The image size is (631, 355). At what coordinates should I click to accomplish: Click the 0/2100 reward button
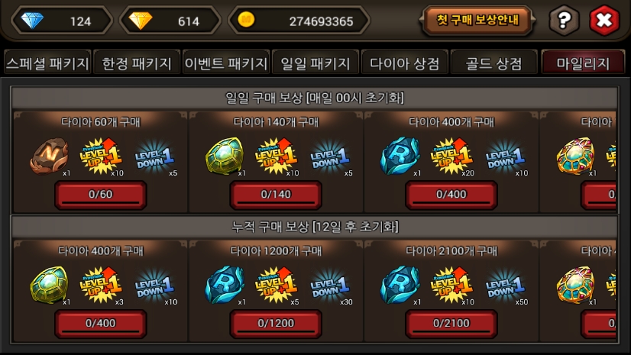click(x=451, y=323)
